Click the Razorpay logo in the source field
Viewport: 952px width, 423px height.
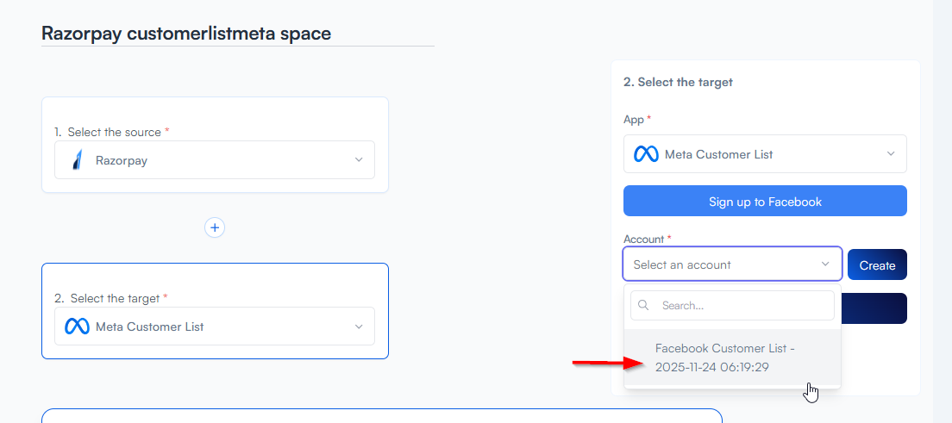78,160
